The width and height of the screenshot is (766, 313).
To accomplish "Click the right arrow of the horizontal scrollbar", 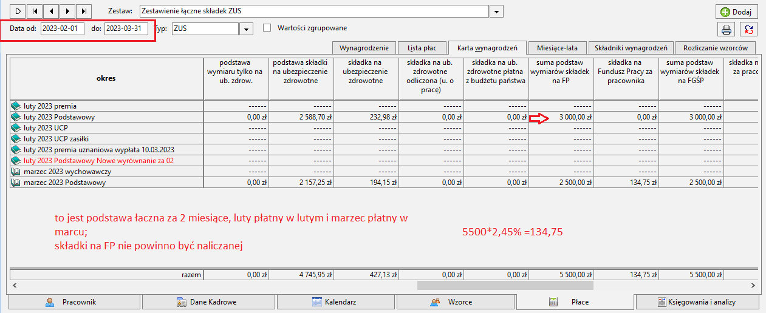I will (752, 284).
